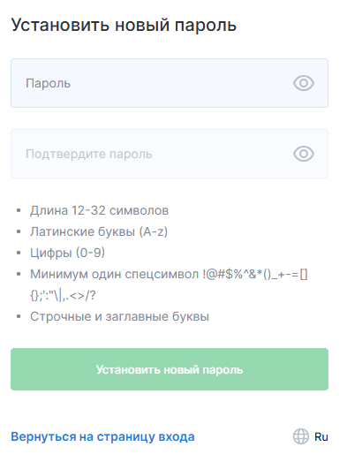Click the second line of special characters

pos(63,296)
